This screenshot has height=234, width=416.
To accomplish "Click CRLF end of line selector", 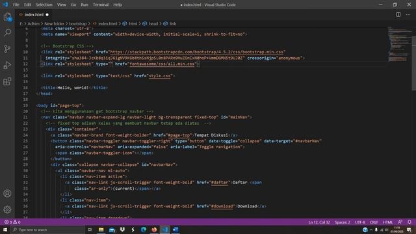I will point(374,222).
